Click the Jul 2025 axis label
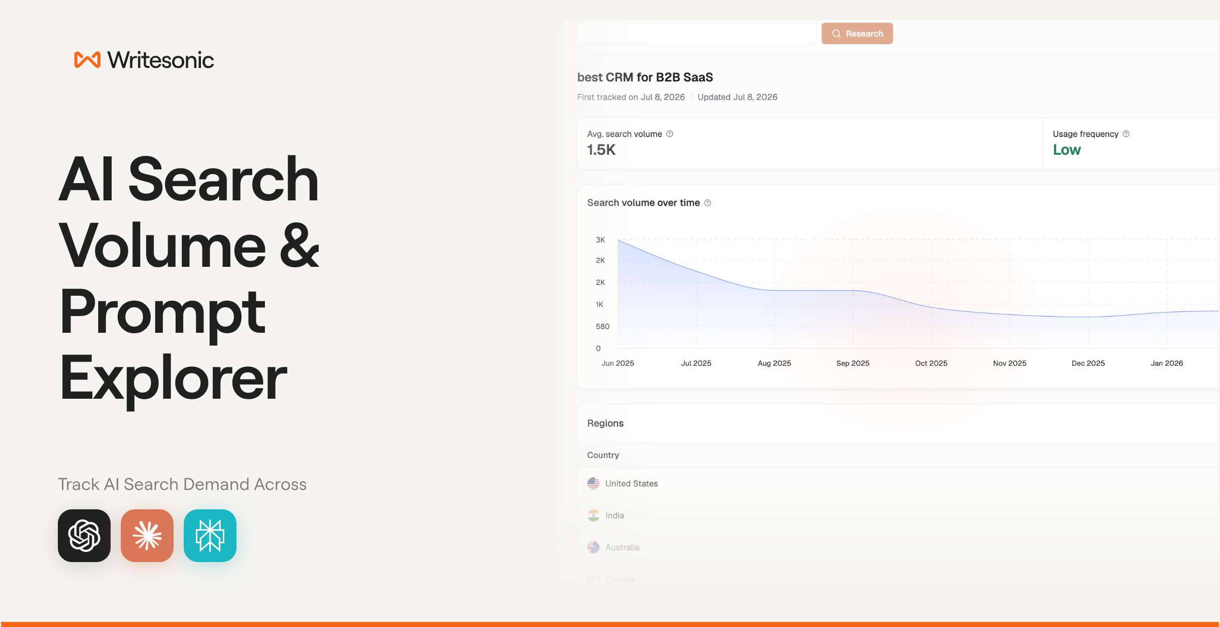The width and height of the screenshot is (1220, 627). pyautogui.click(x=696, y=363)
